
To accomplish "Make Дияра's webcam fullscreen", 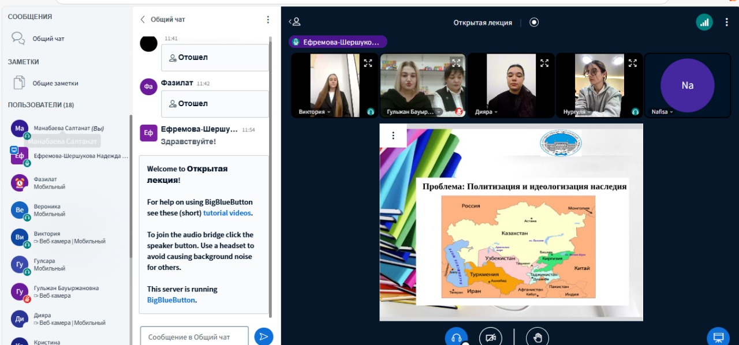I will click(x=544, y=63).
